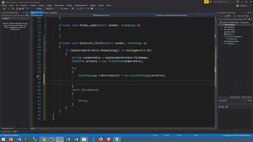The image size is (253, 142).
Task: Click the Alphabetical sort icon in Propiedades
Action: (223, 107)
